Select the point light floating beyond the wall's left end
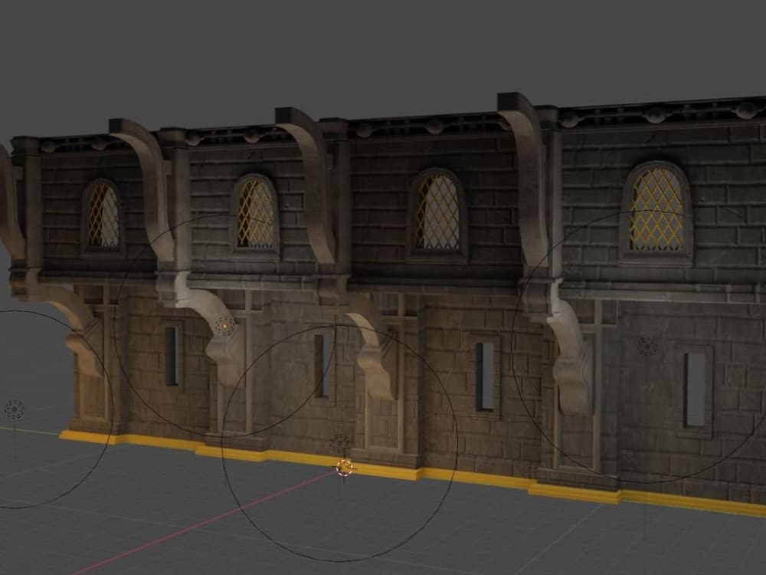The image size is (766, 575). pos(14,409)
